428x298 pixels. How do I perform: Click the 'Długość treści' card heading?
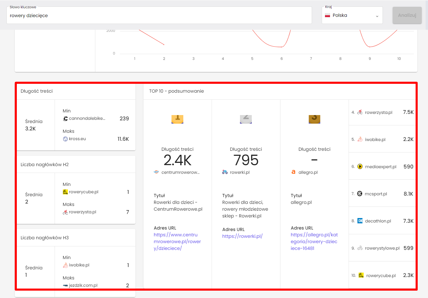pyautogui.click(x=37, y=91)
